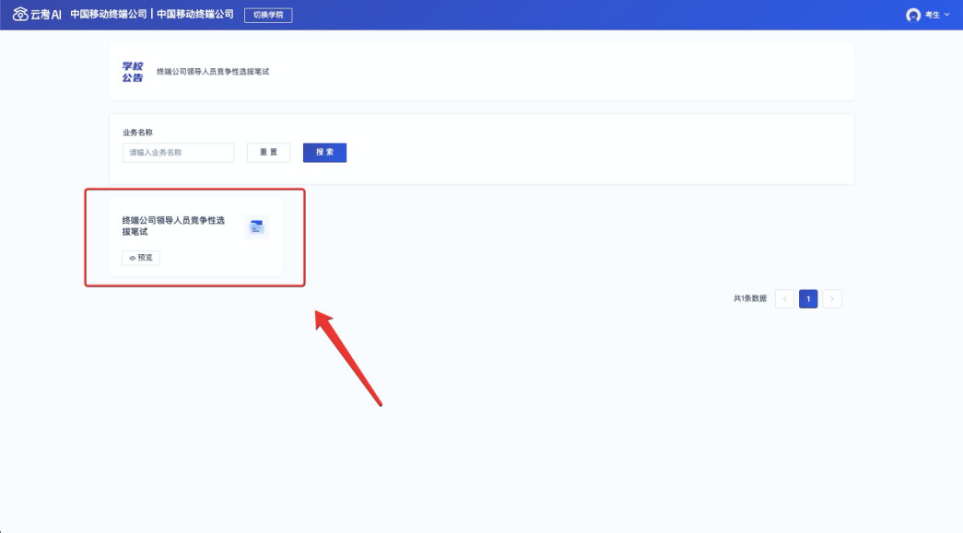The width and height of the screenshot is (963, 533).
Task: Open the 终端公司领导人员竞争性选拔笔试 card title
Action: (173, 226)
